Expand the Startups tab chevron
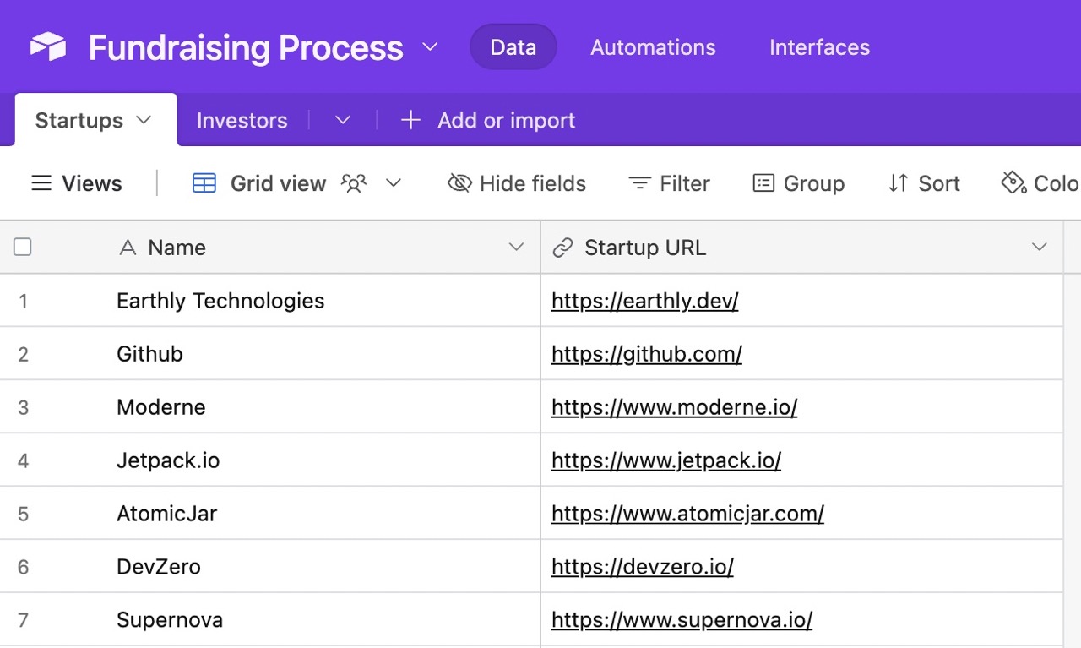Viewport: 1081px width, 648px height. (x=144, y=120)
